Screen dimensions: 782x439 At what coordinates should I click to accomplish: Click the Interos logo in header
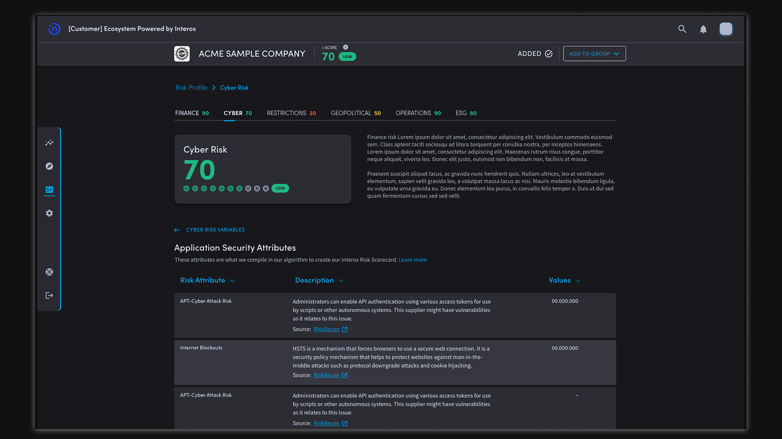coord(54,29)
